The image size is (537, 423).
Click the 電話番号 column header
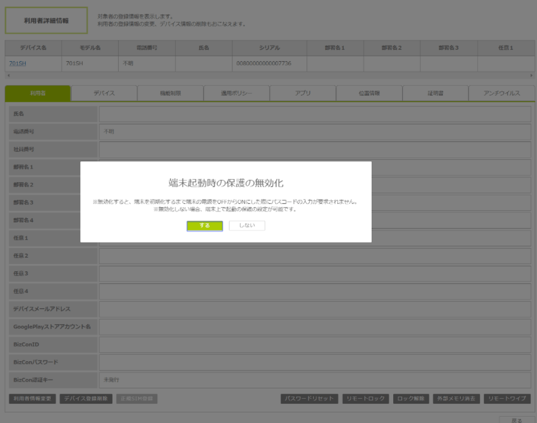click(147, 48)
